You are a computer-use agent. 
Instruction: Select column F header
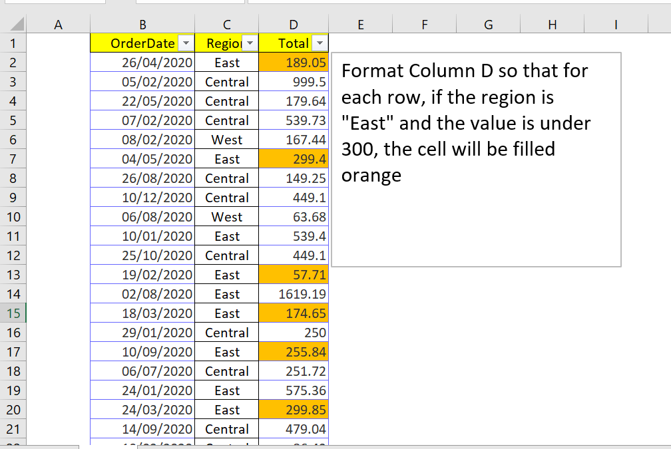point(425,25)
